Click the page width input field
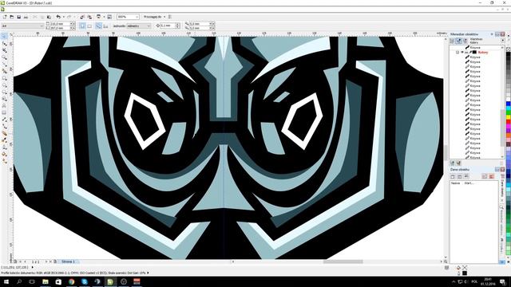The width and height of the screenshot is (511, 287). pos(60,24)
